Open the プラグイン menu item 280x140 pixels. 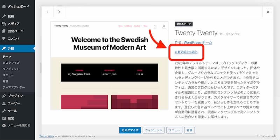[x=17, y=96]
